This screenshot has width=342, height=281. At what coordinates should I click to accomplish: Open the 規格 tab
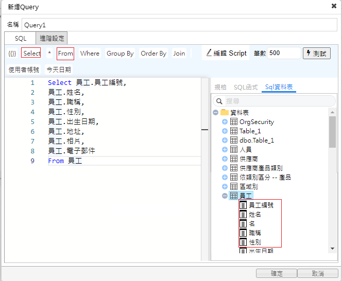[220, 87]
